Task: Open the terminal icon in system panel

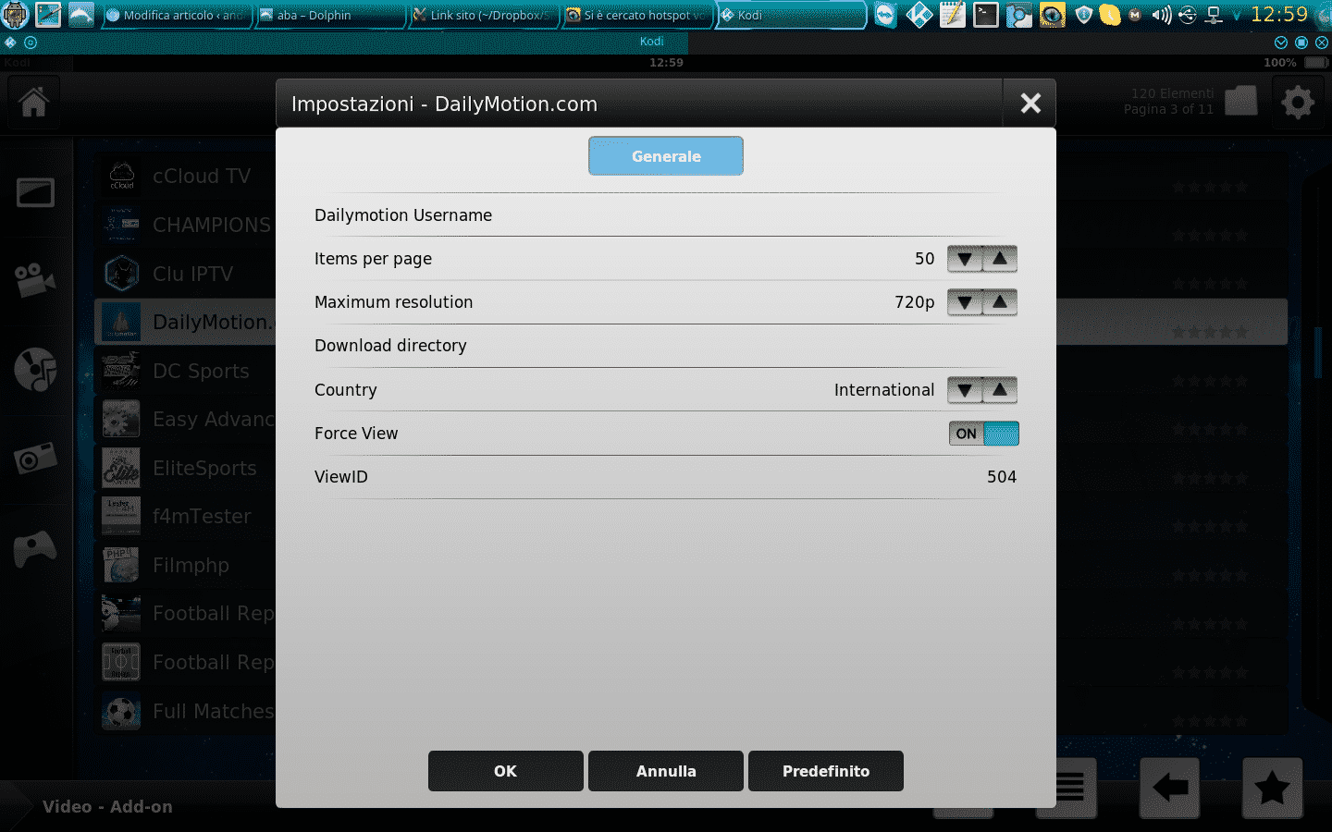Action: [x=986, y=15]
